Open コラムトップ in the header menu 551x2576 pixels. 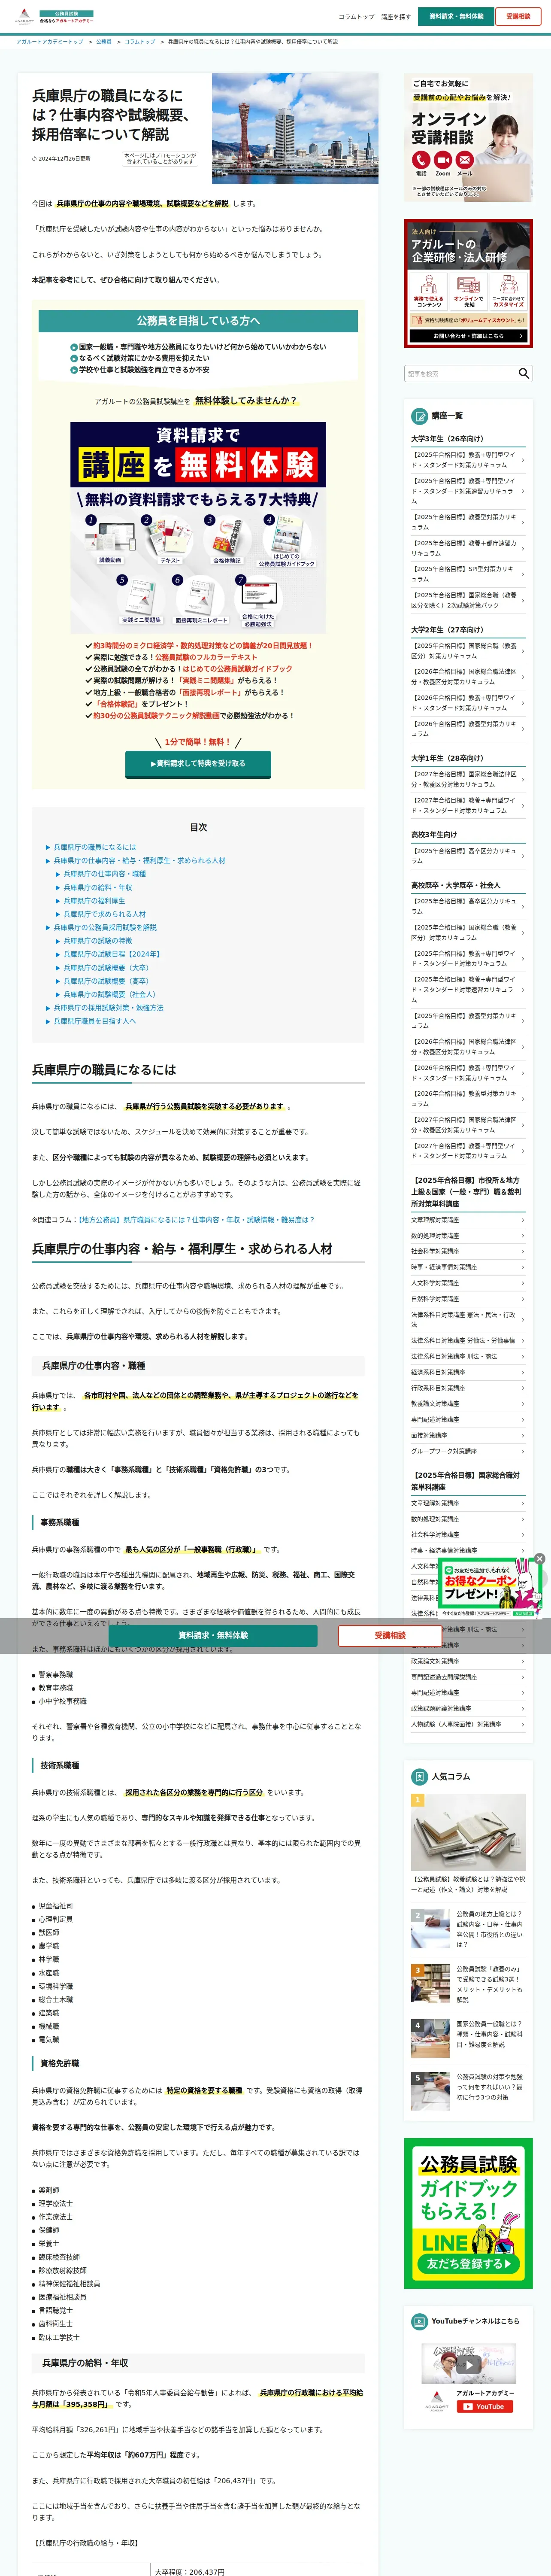(356, 17)
